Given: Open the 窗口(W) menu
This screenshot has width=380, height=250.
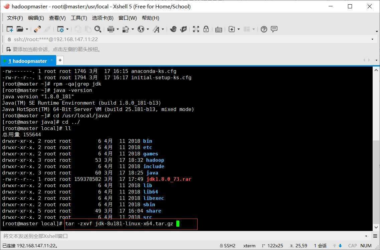Looking at the screenshot, I should point(128,18).
